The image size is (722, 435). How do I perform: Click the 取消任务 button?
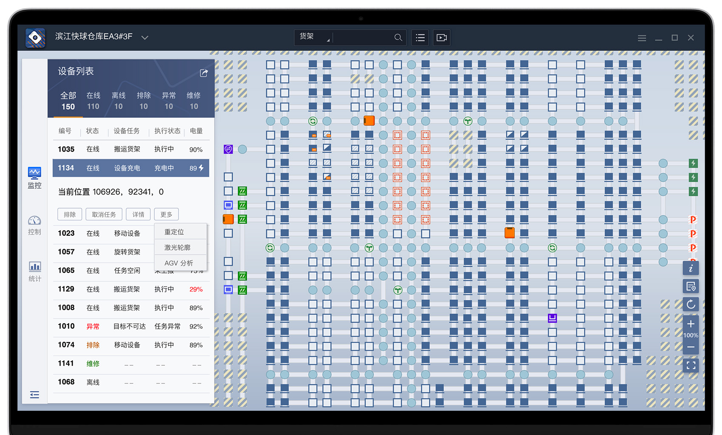pos(104,215)
